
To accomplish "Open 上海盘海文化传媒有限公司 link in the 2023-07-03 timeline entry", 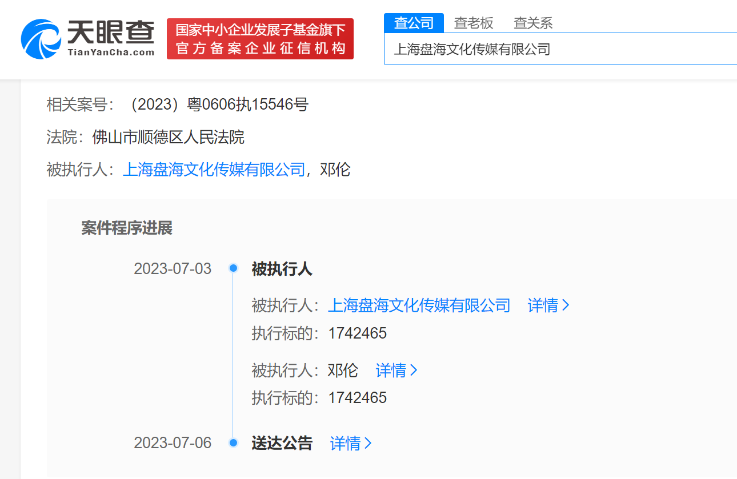I will click(419, 305).
